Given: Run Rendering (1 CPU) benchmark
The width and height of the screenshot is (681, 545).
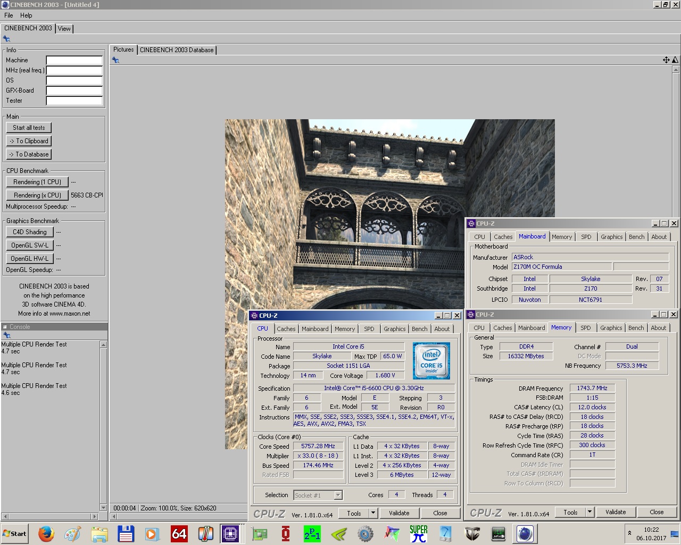Looking at the screenshot, I should 37,182.
